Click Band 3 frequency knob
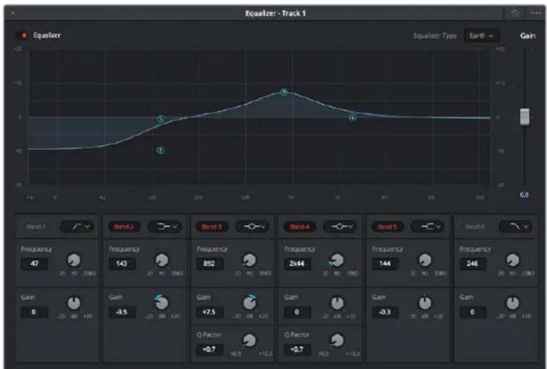 [x=249, y=260]
